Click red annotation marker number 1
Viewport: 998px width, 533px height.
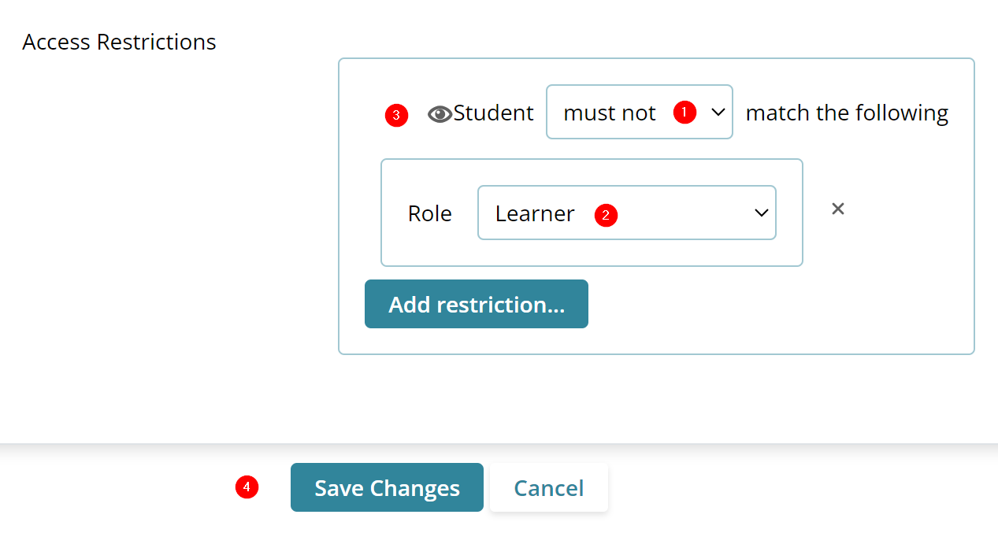pyautogui.click(x=685, y=113)
